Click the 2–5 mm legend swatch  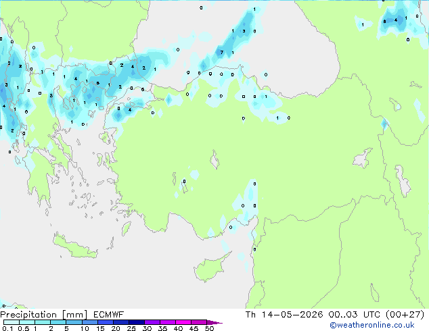tap(58, 322)
